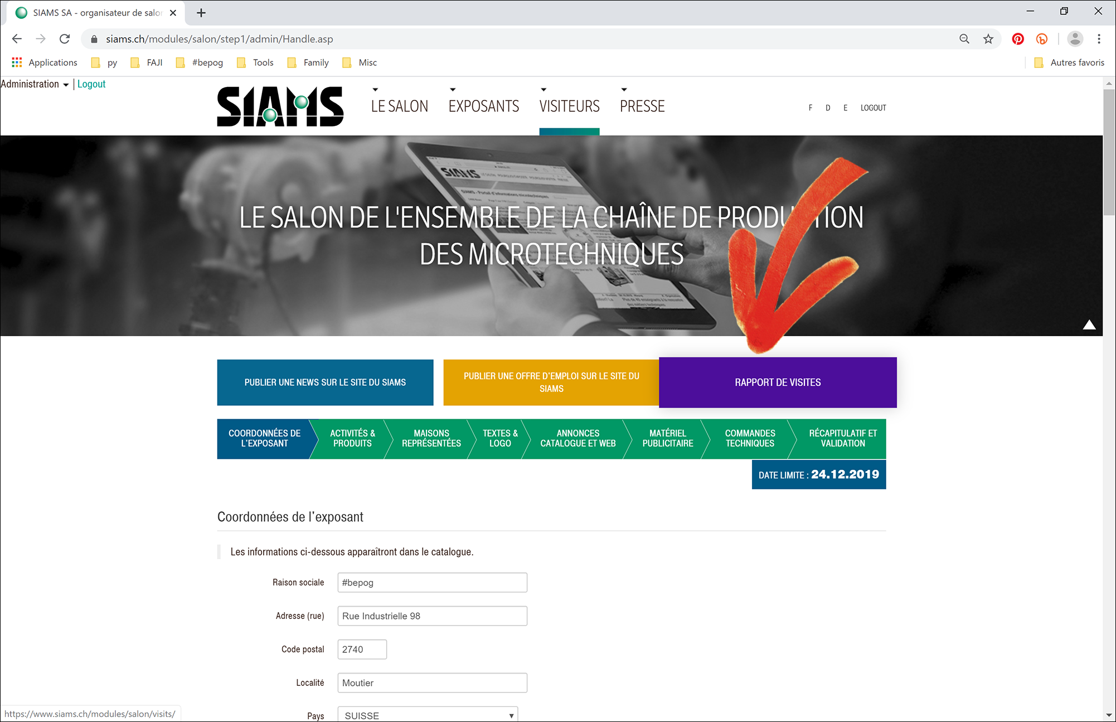Open a new tab with plus icon
Viewport: 1116px width, 722px height.
coord(201,13)
